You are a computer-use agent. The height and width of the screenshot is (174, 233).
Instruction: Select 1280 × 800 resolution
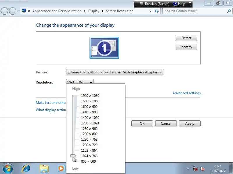pos(89,134)
